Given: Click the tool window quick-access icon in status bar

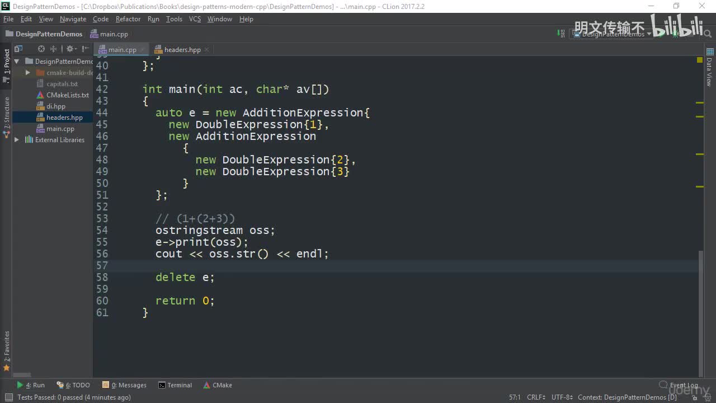Looking at the screenshot, I should (x=8, y=397).
